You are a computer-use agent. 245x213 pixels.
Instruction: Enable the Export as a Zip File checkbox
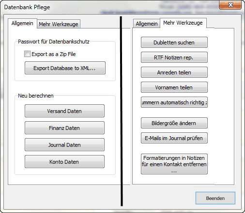click(27, 54)
